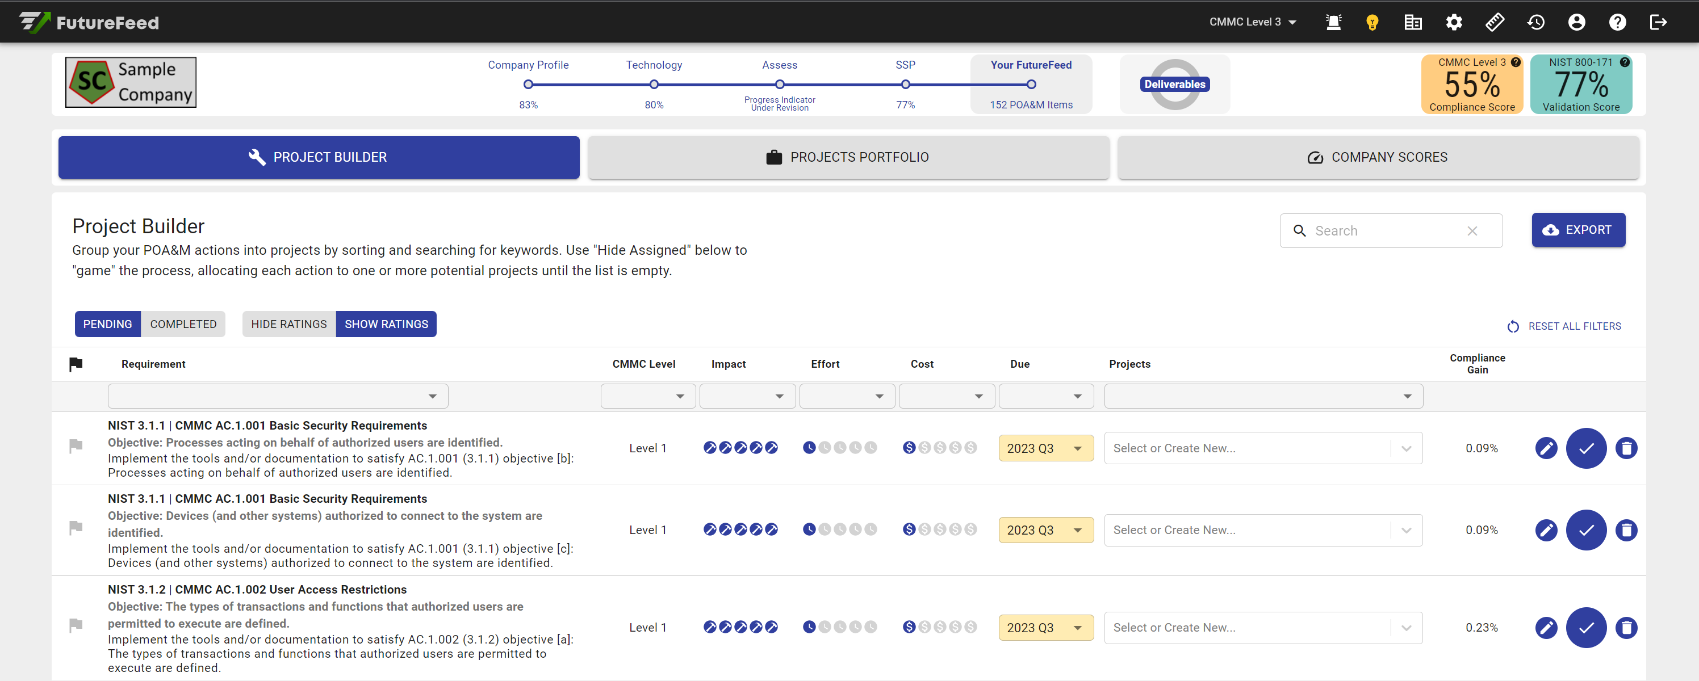Open the settings gear icon
The height and width of the screenshot is (681, 1699).
(1454, 22)
